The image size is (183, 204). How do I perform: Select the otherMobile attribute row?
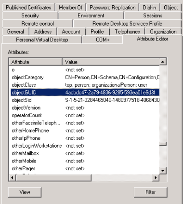click(x=85, y=161)
